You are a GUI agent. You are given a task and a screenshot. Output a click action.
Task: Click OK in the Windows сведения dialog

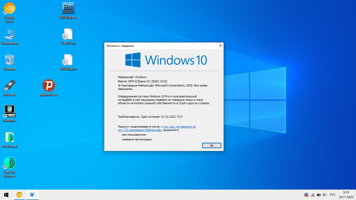coord(211,145)
